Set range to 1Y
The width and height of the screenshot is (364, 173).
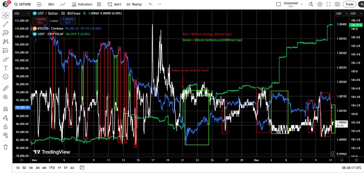pyautogui.click(x=59, y=168)
